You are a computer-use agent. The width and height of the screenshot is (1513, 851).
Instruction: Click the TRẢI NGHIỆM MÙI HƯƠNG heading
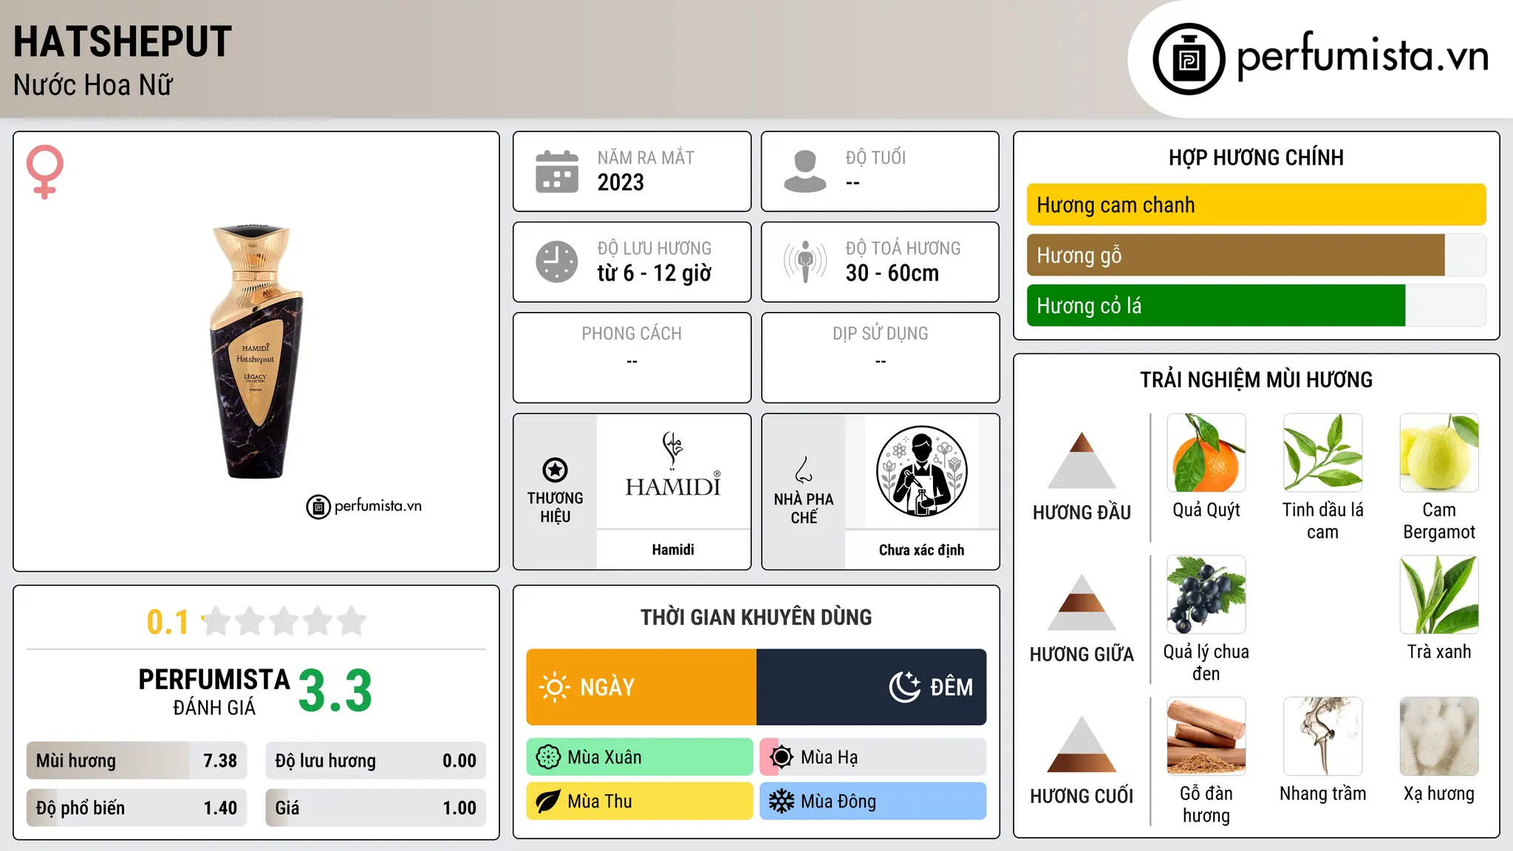pos(1256,380)
